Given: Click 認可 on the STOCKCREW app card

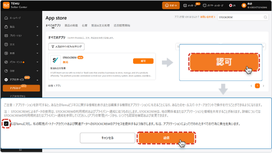Looking at the screenshot, I should pos(143,61).
